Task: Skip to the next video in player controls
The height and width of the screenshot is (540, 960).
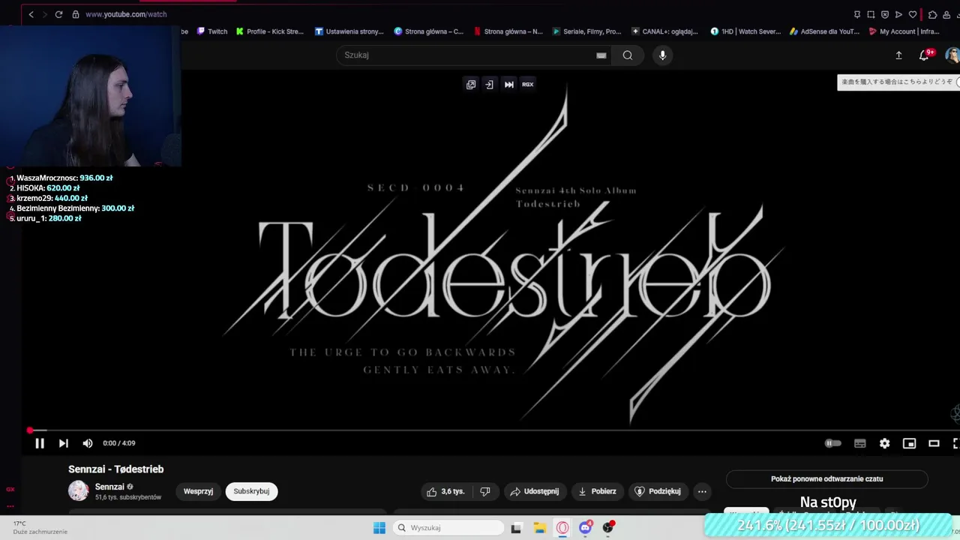Action: pyautogui.click(x=64, y=443)
